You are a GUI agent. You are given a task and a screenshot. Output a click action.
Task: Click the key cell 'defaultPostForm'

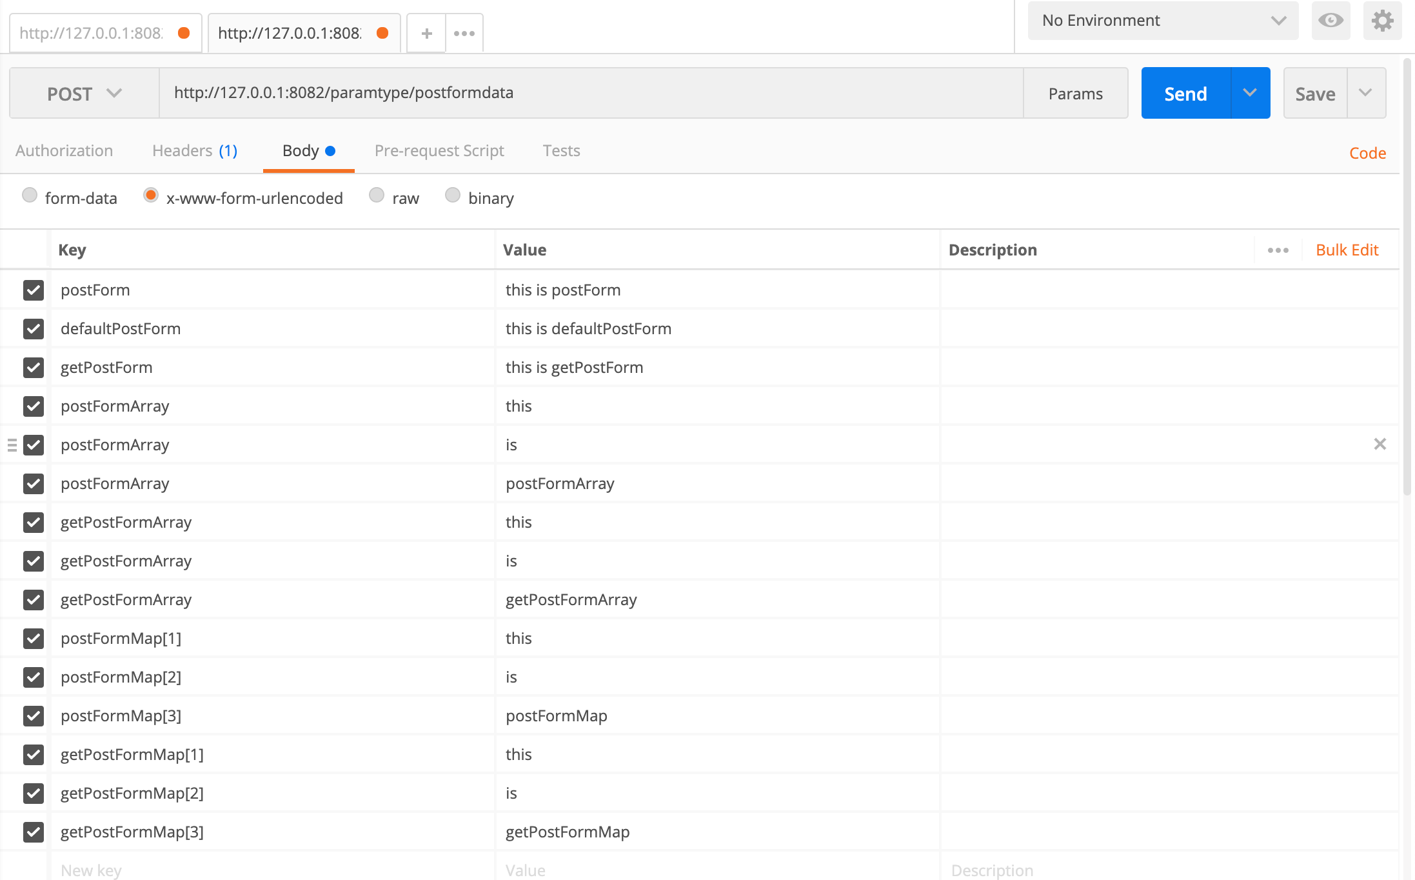273,329
